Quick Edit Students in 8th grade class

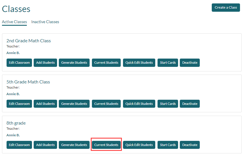[x=139, y=145]
